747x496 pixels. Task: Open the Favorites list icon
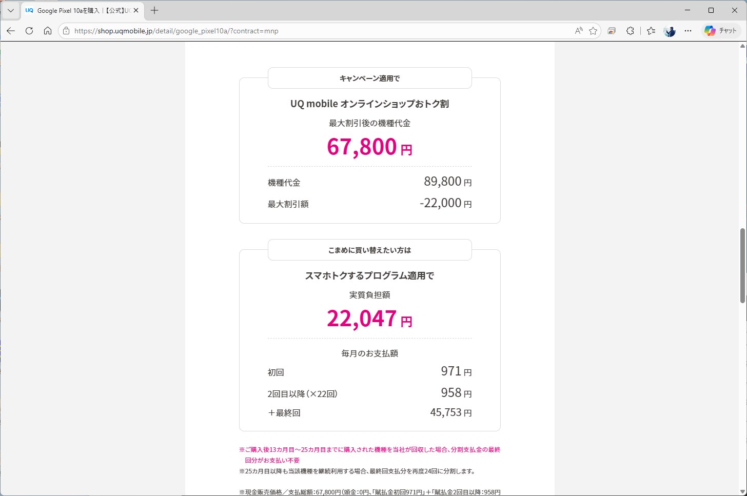pos(651,31)
